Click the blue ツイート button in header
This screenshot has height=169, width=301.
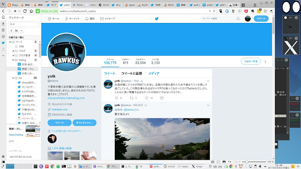tap(261, 19)
